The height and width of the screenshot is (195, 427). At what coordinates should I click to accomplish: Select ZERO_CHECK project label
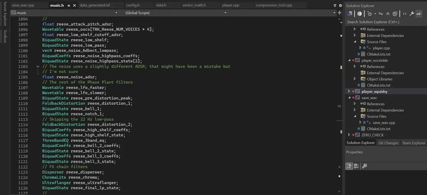point(373,135)
